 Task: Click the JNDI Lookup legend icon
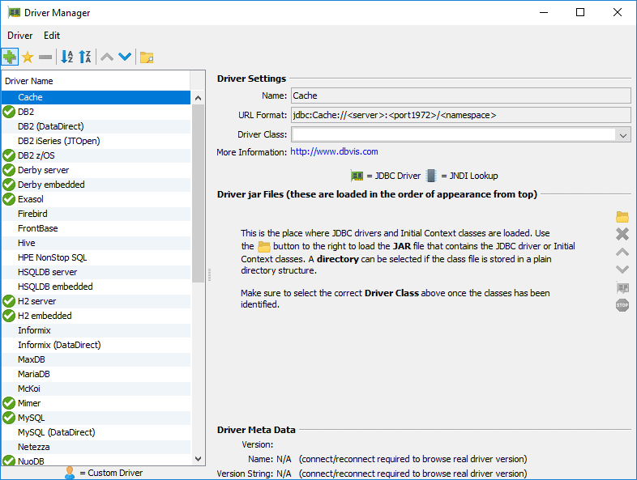point(431,176)
